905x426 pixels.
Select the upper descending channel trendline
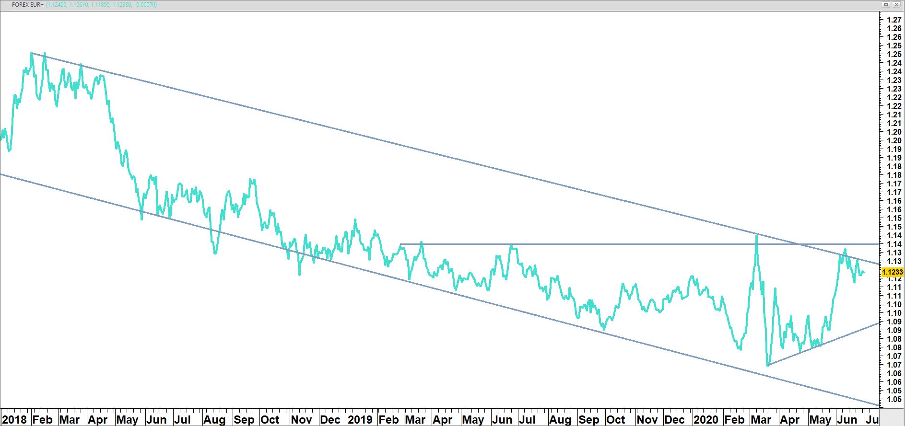(432, 153)
